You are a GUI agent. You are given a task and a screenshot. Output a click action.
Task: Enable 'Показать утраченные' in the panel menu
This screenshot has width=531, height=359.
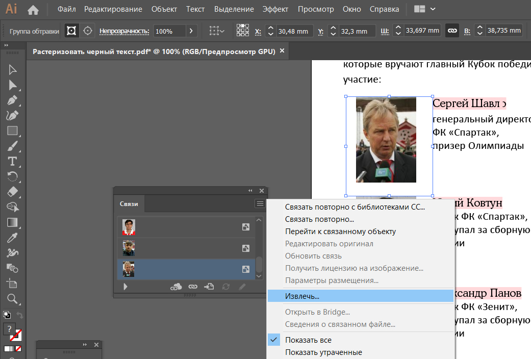pyautogui.click(x=323, y=352)
